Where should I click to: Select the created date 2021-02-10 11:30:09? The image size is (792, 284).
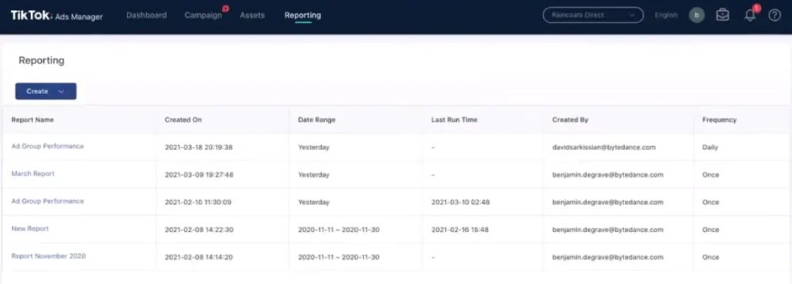coord(198,202)
